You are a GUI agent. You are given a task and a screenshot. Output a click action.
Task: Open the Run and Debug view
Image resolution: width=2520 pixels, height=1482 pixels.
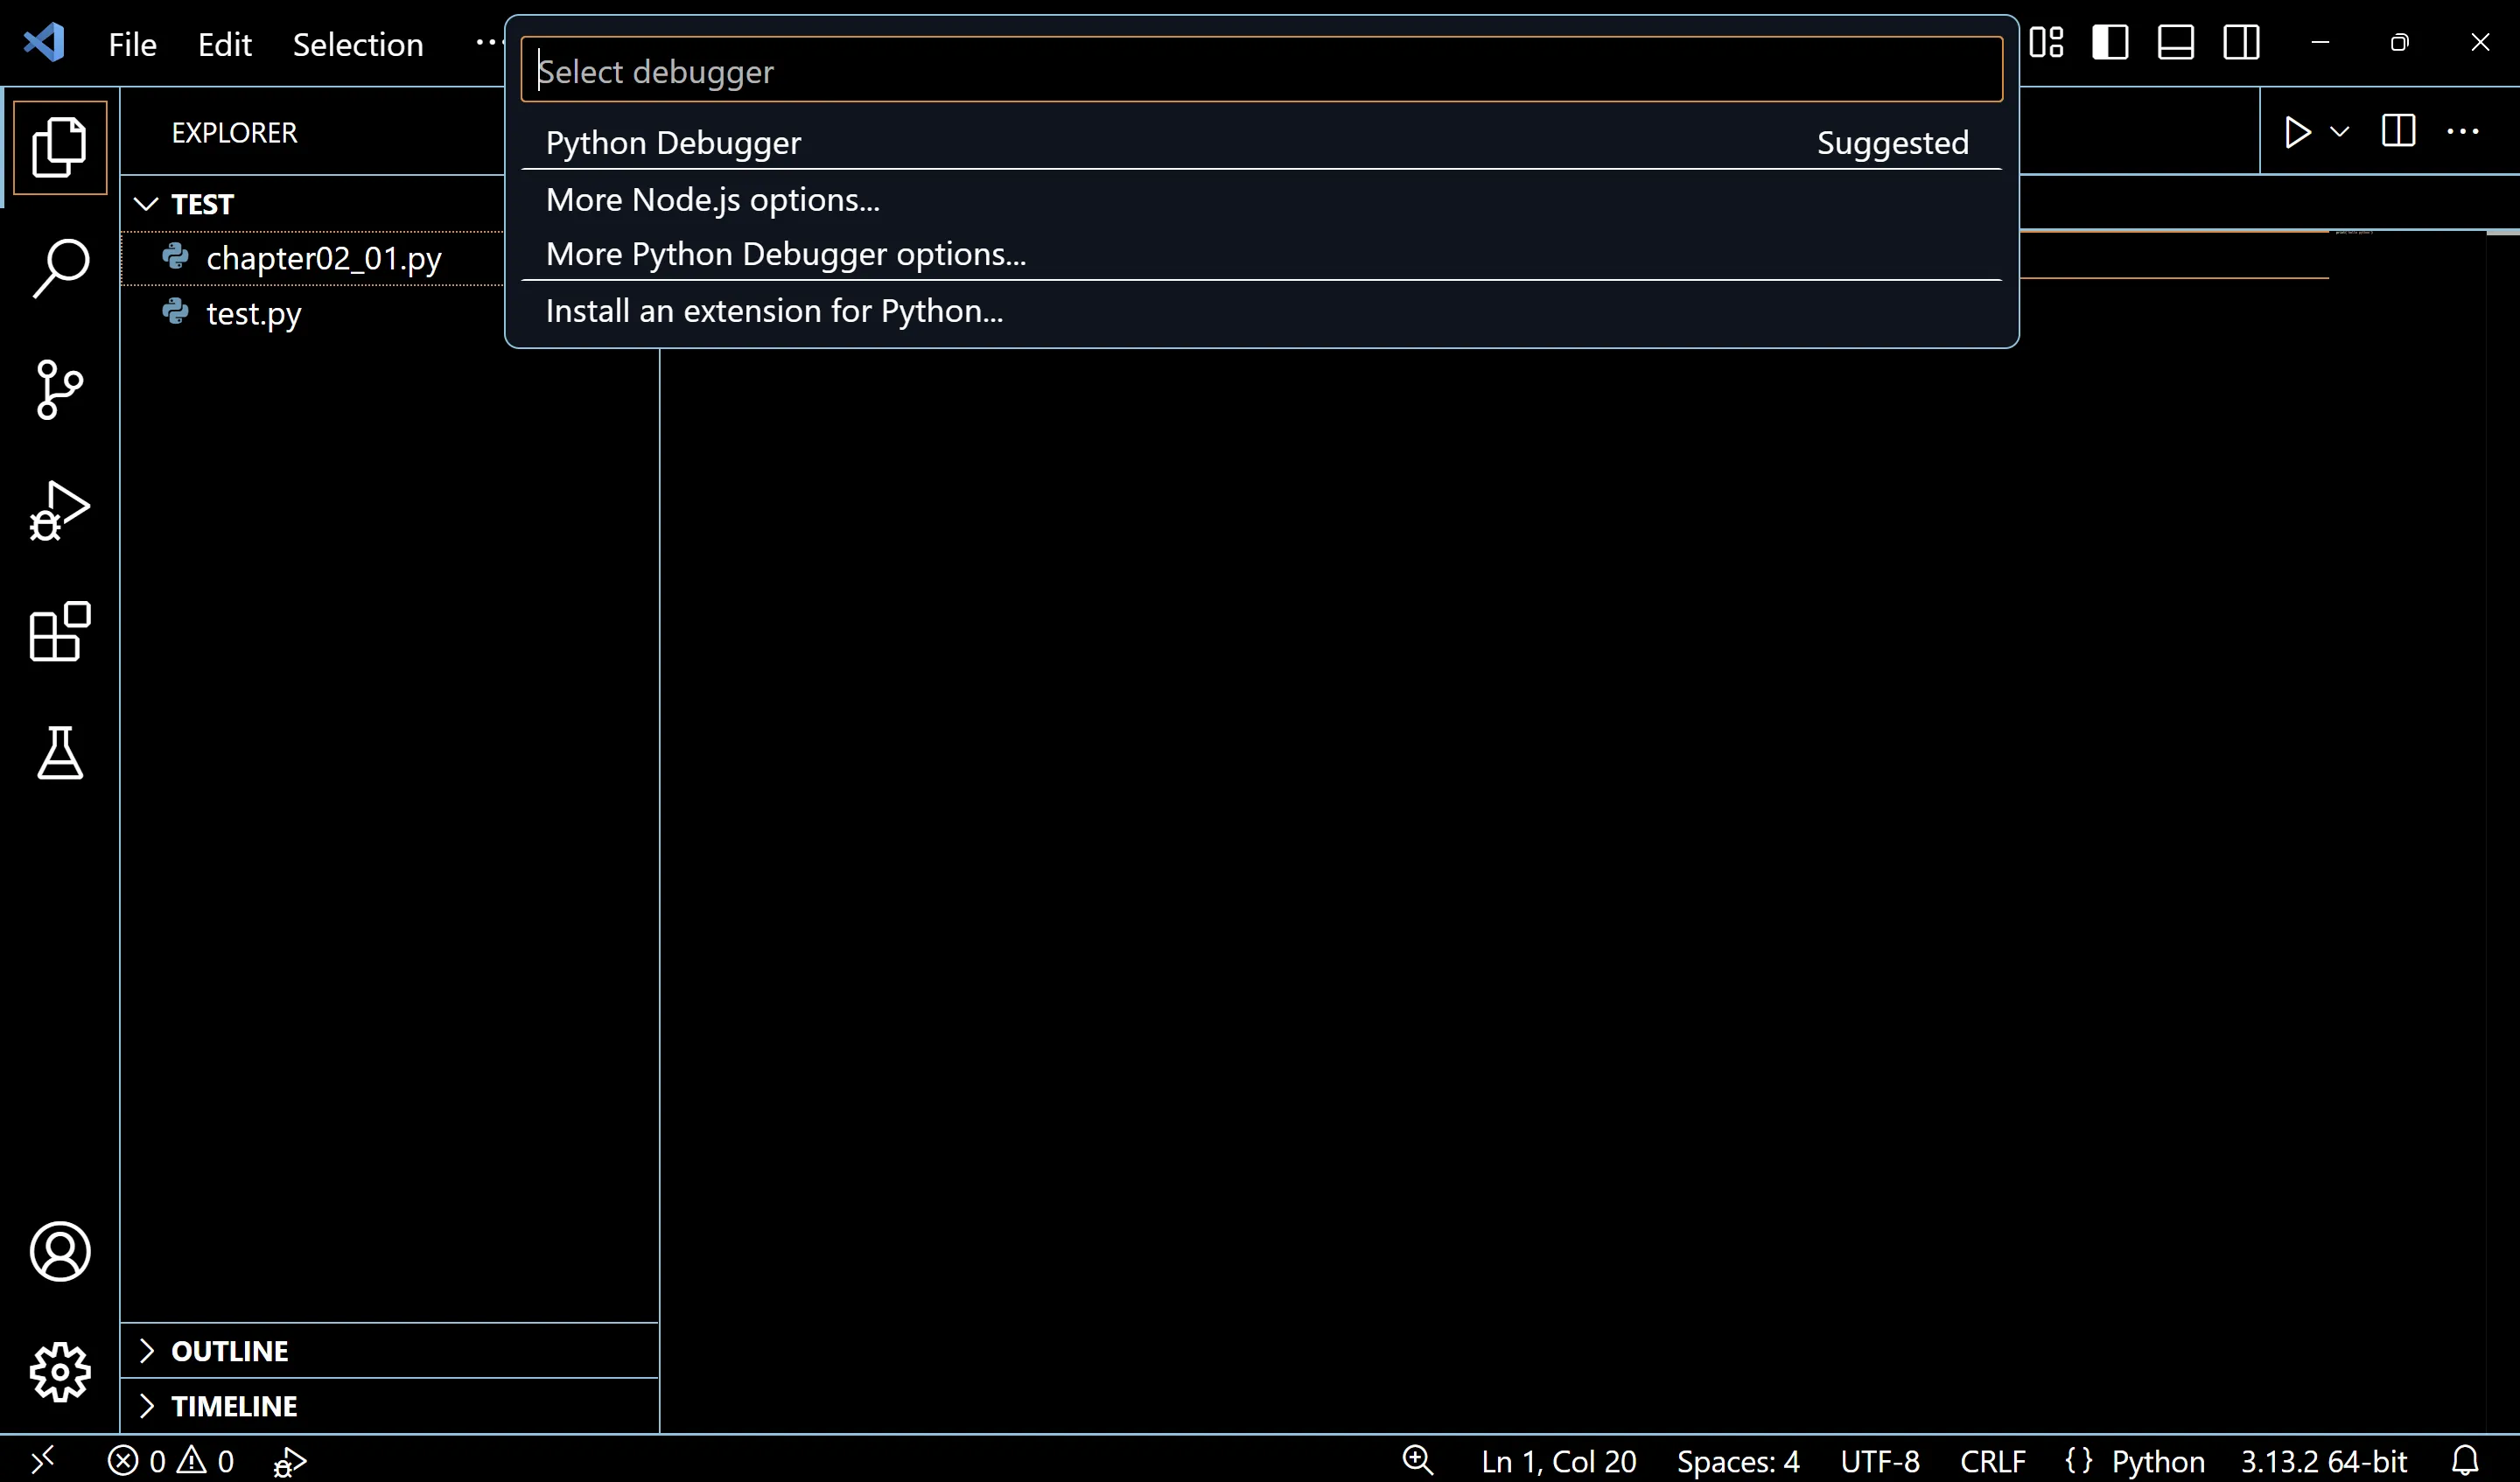click(60, 511)
